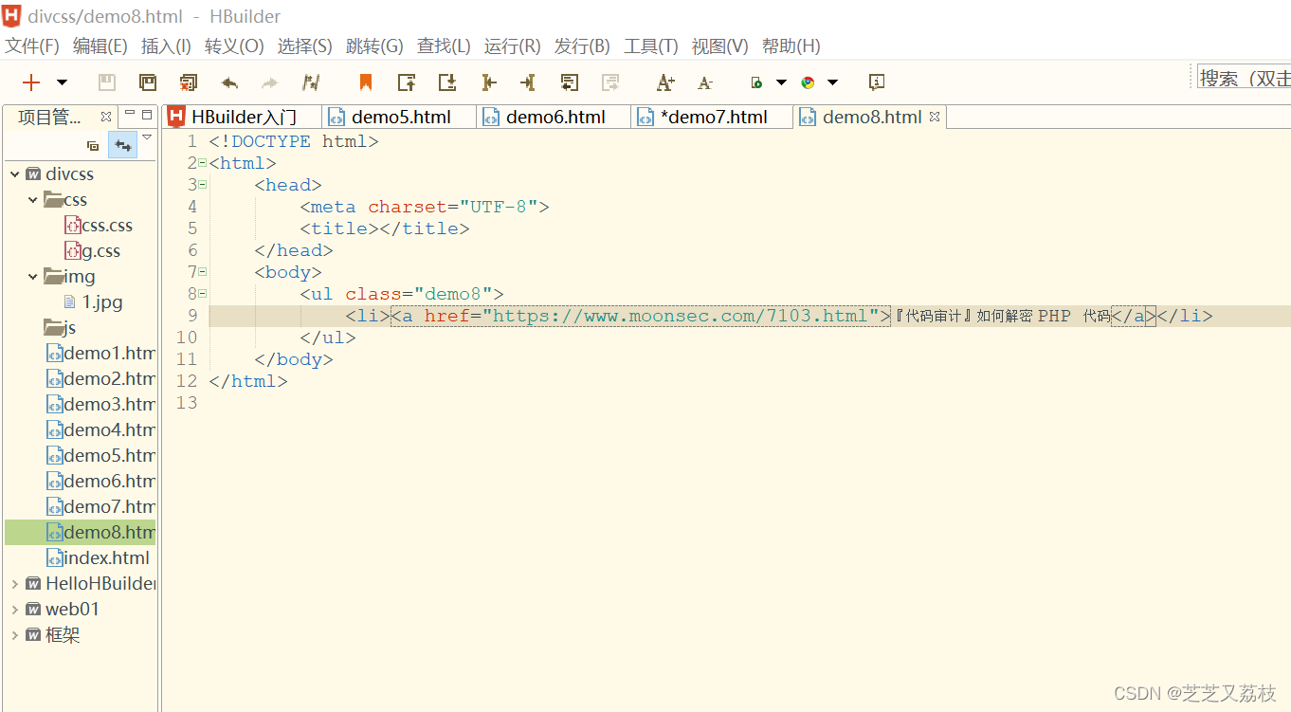Click the jump-to-line-end icon
Viewport: 1291px width, 712px height.
528,82
